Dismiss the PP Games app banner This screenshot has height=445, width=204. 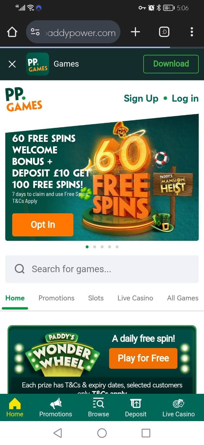(12, 64)
